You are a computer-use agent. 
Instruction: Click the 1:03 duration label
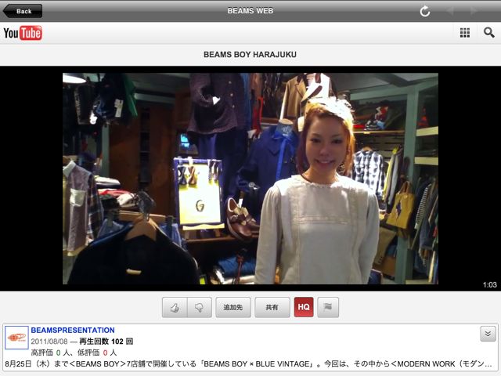click(x=489, y=285)
